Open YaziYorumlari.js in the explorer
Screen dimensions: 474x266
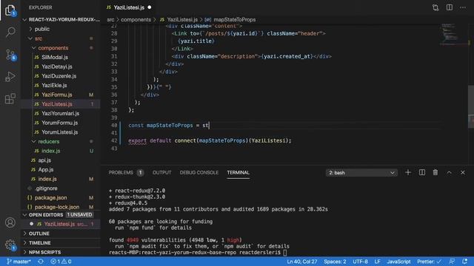[x=61, y=113]
